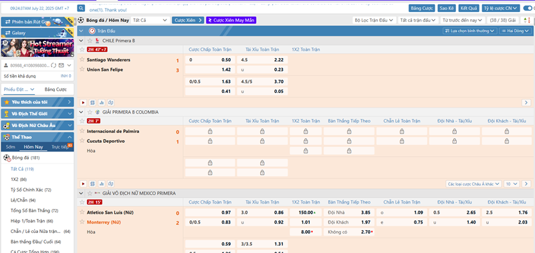Image resolution: width=535 pixels, height=253 pixels.
Task: Switch to Sớm tab
Action: click(11, 147)
